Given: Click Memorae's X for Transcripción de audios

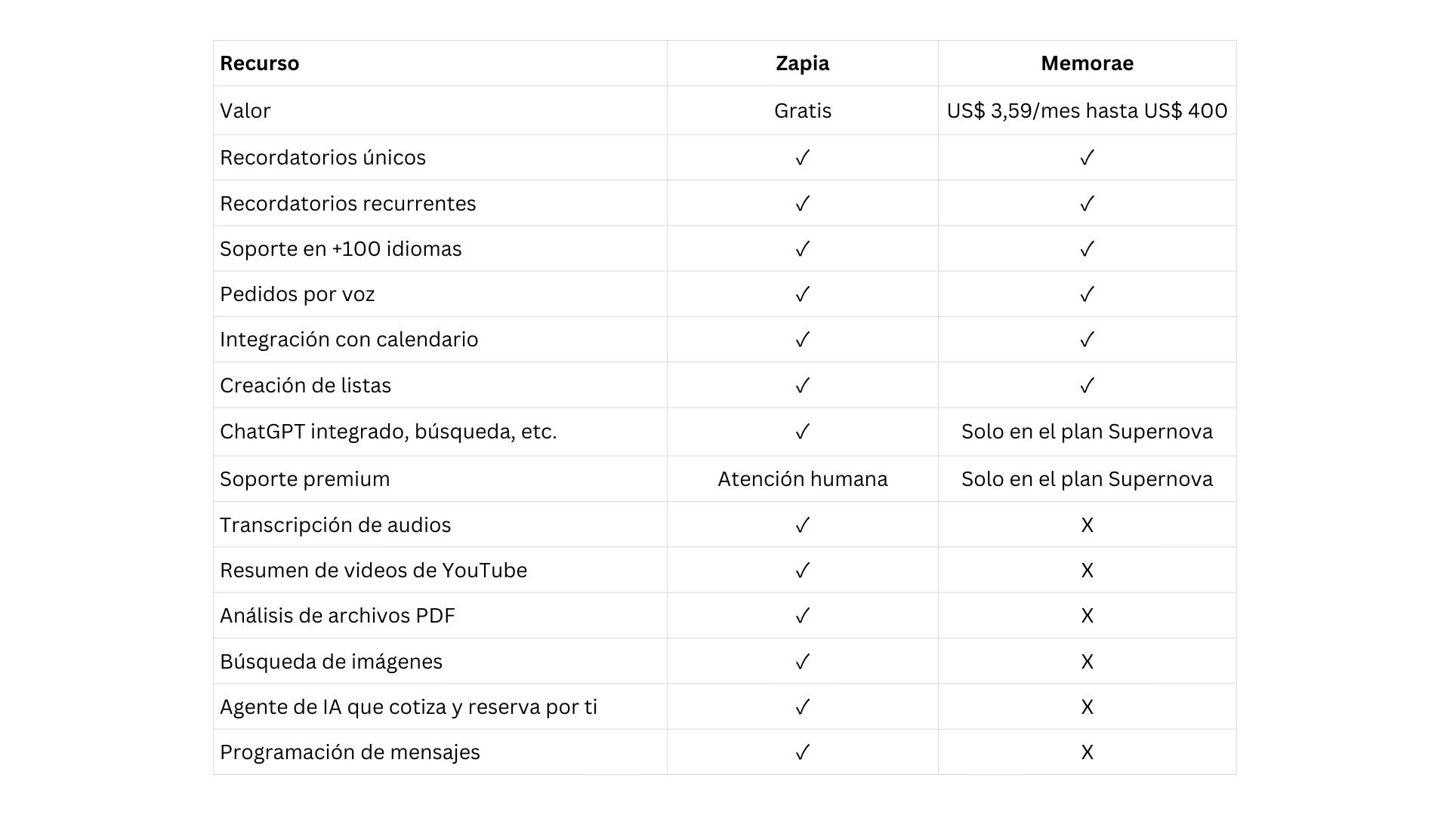Looking at the screenshot, I should (1087, 525).
